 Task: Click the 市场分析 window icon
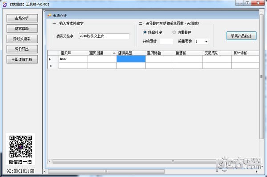(x=49, y=16)
